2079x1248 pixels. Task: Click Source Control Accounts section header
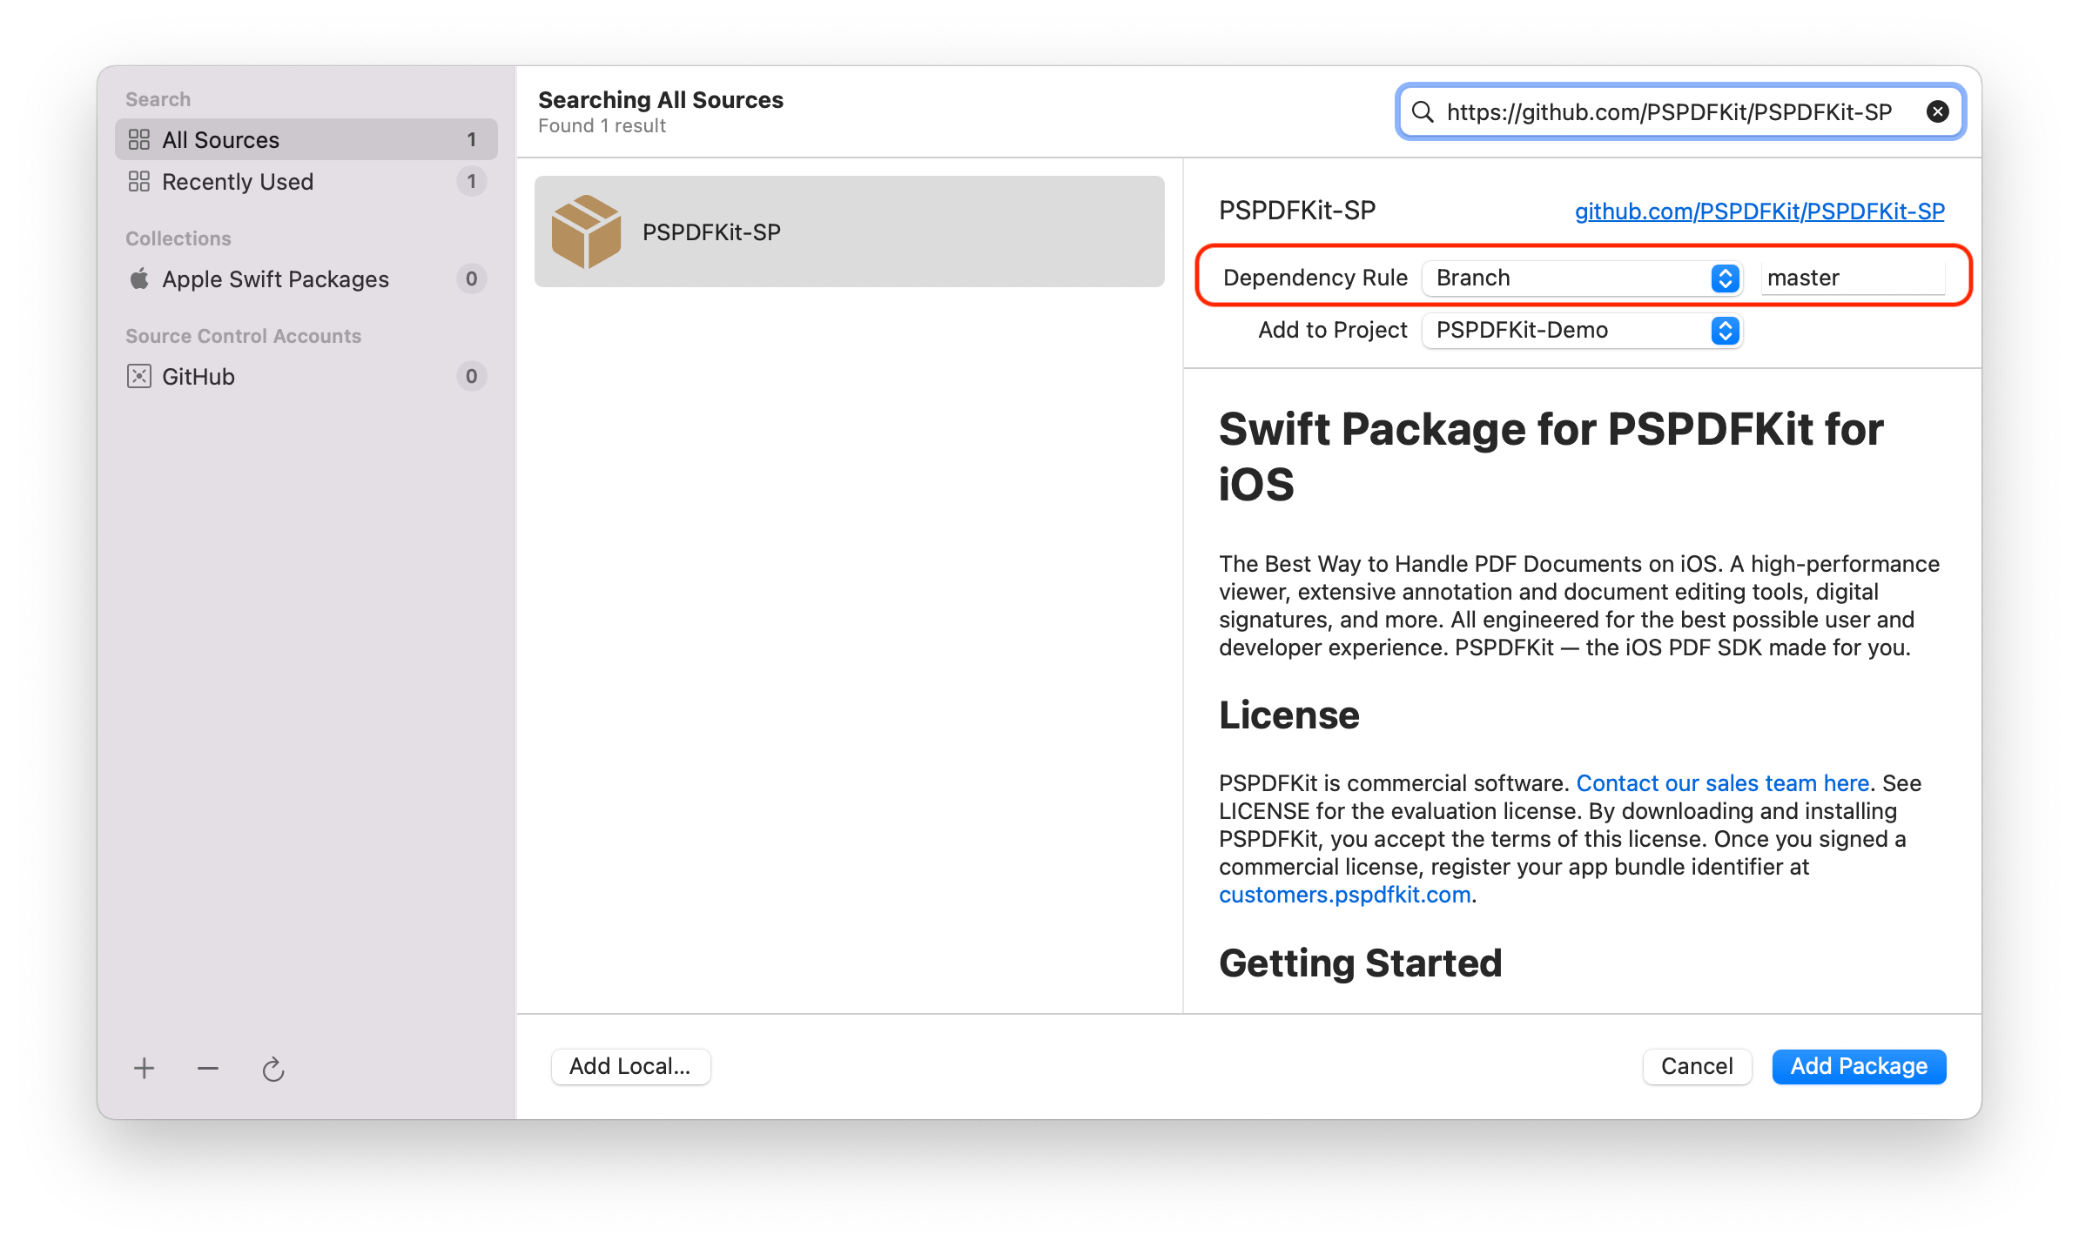[x=243, y=336]
